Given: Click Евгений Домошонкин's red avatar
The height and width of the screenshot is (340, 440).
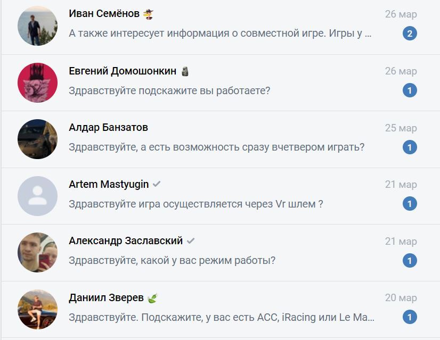Looking at the screenshot, I should click(x=37, y=82).
